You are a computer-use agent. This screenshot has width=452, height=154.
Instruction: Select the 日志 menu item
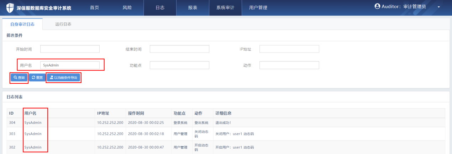(160, 7)
